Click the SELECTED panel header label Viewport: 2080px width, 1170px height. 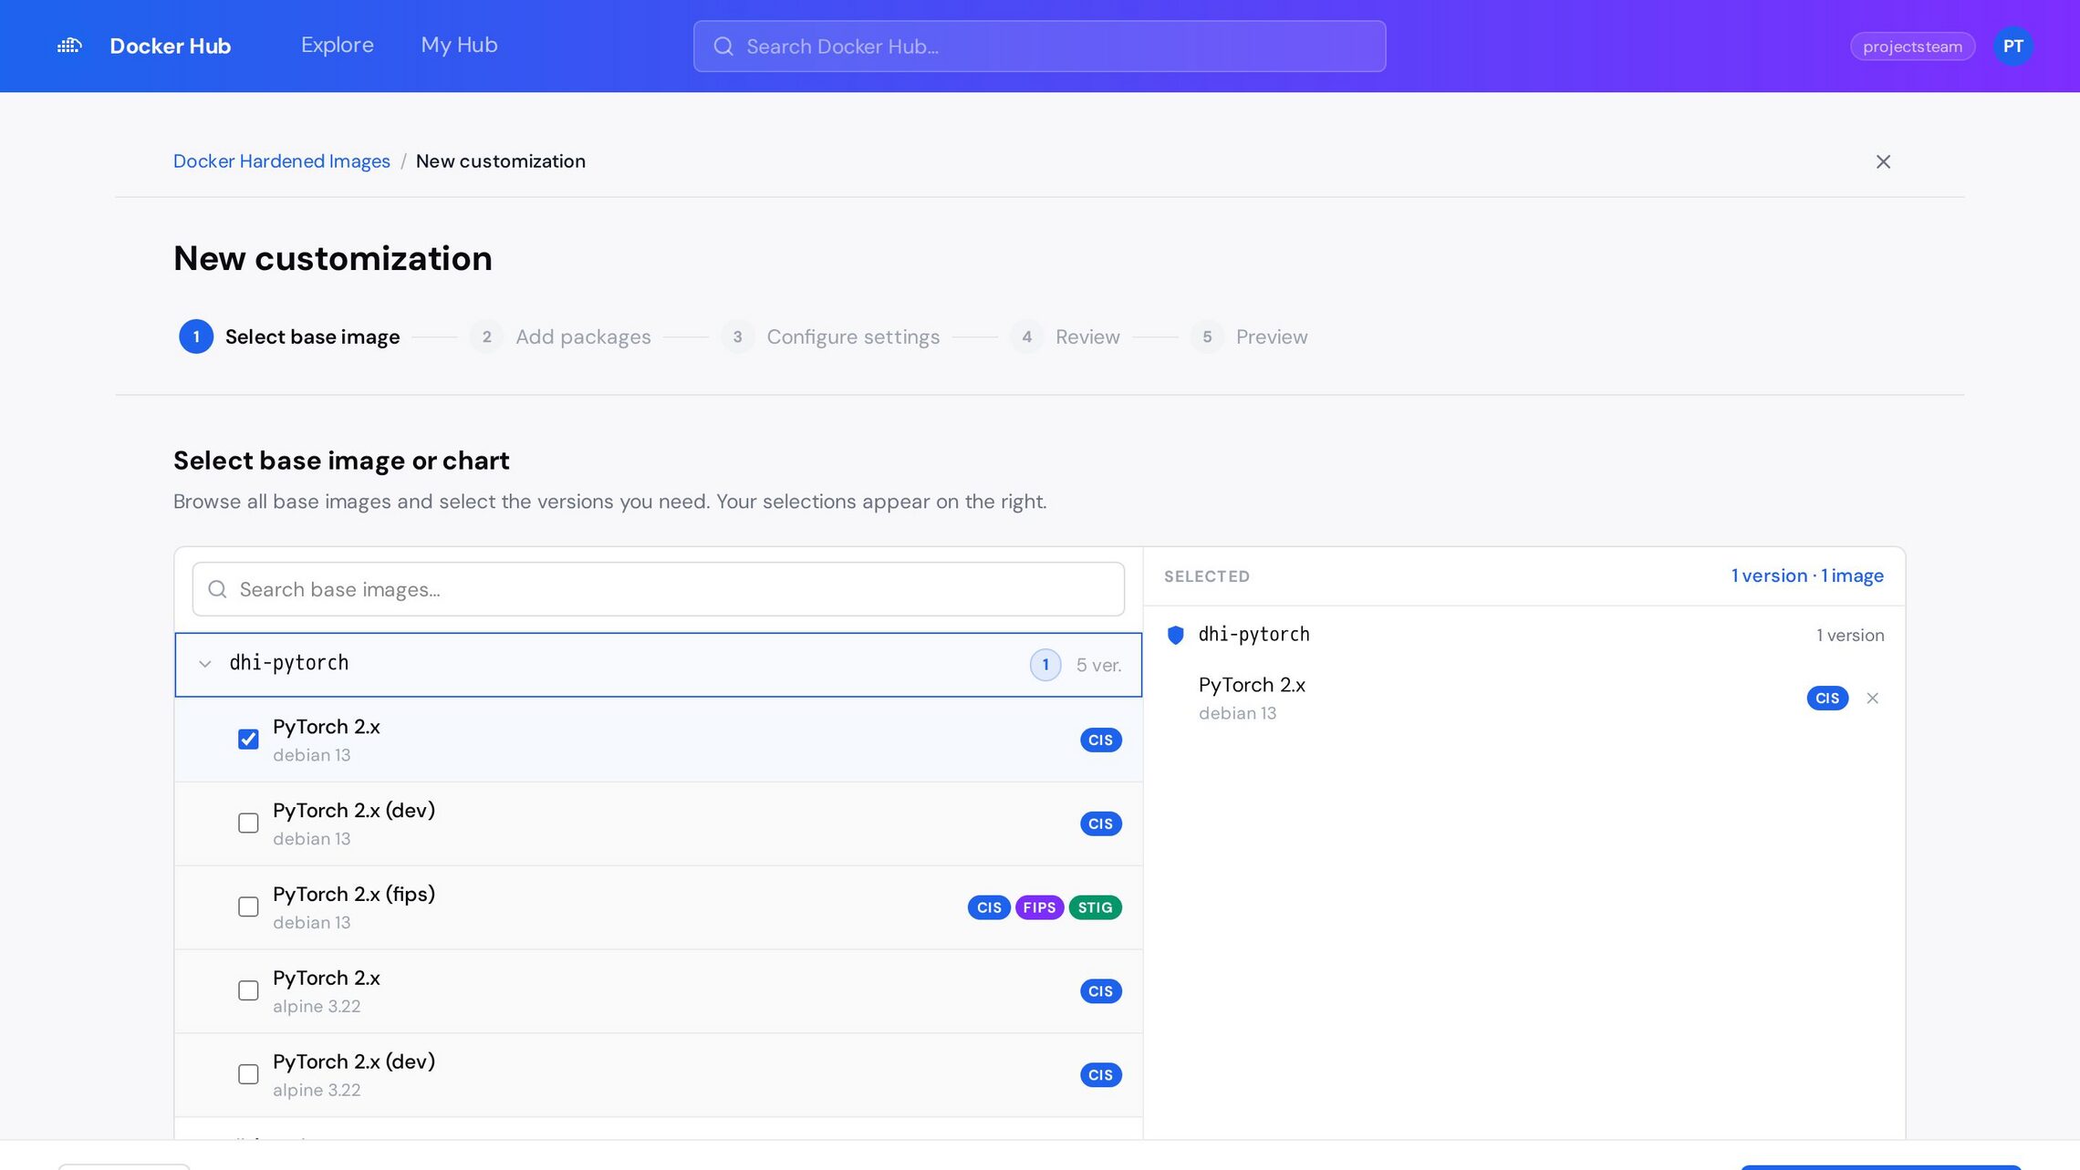[1206, 576]
